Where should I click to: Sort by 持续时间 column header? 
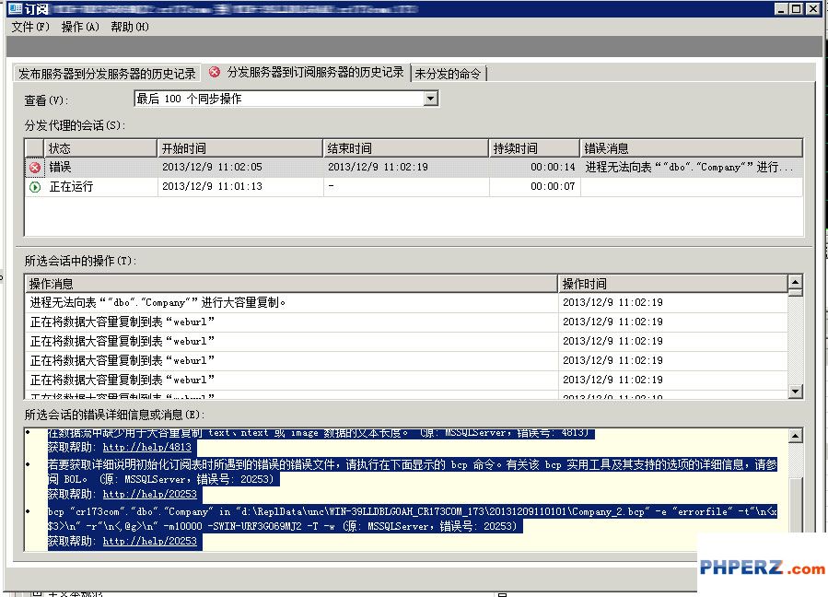(534, 148)
